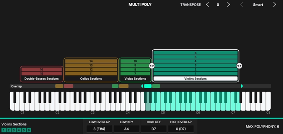Image resolution: width=283 pixels, height=134 pixels.
Task: Click the red overlap block near C2
Action: point(69,86)
